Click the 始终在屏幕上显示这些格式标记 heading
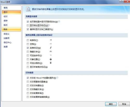 tap(39, 35)
